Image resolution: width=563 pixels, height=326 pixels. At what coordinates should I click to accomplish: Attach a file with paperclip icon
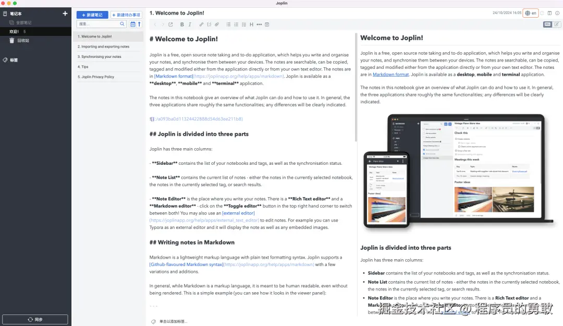pos(217,25)
